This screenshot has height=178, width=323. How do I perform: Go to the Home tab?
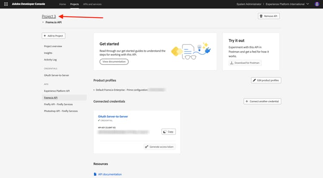[x=62, y=4]
